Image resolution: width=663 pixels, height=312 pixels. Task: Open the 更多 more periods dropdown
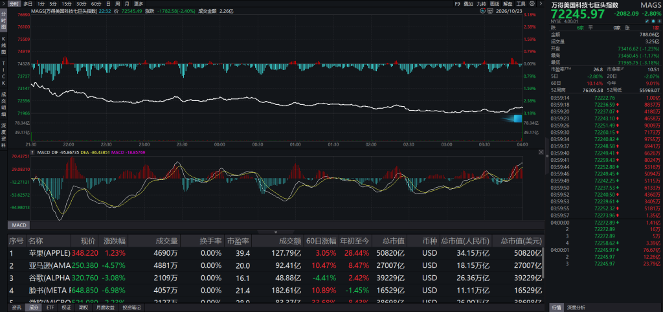(139, 3)
